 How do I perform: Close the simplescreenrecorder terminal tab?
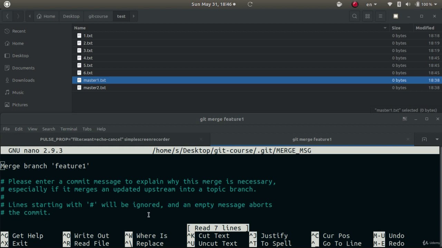click(x=201, y=139)
